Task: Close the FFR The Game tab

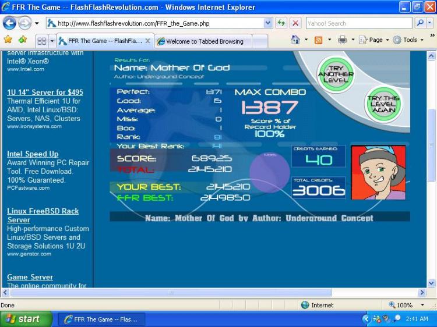Action: 148,41
